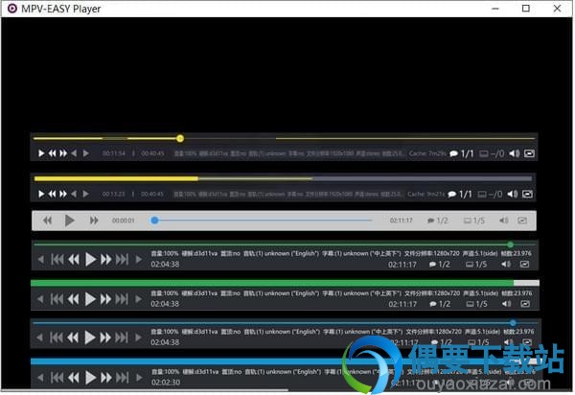Image resolution: width=575 pixels, height=395 pixels.
Task: Cycle subtitle track –/0 in the 00:11:54 bar
Action: click(492, 153)
